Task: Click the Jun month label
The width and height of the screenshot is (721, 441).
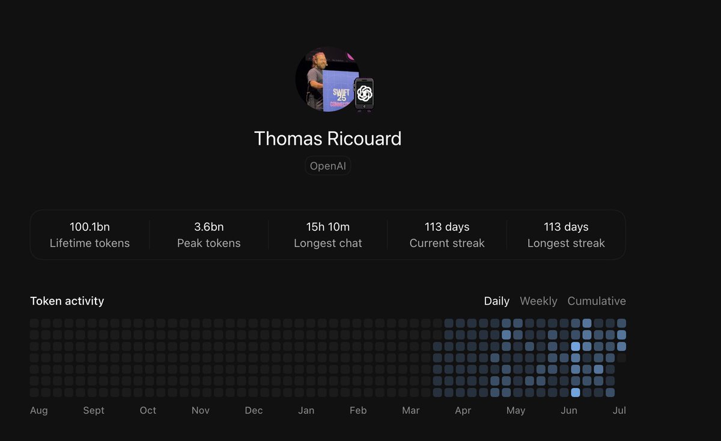Action: [x=569, y=410]
